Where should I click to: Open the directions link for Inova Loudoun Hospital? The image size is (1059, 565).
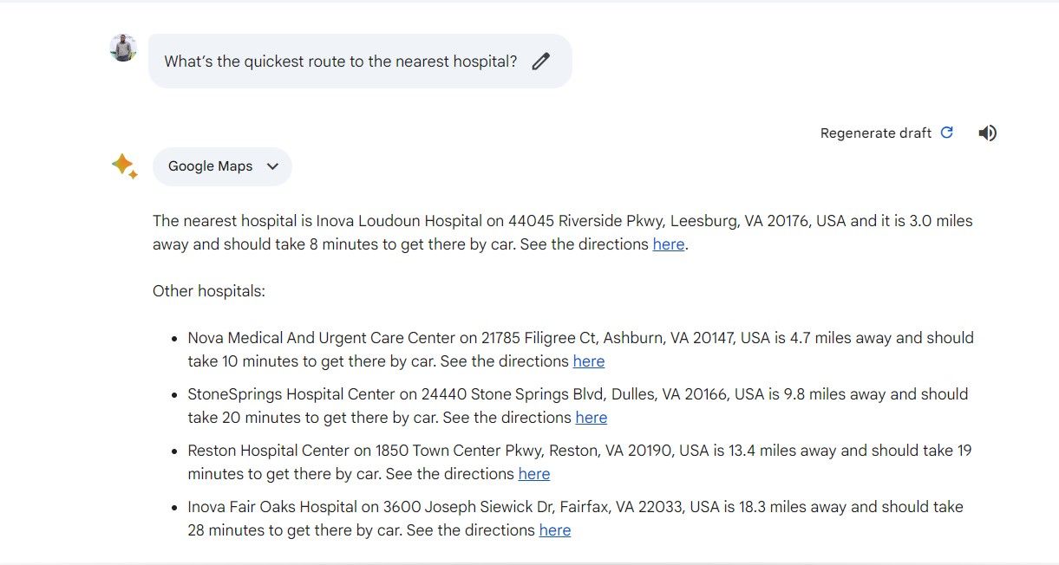click(668, 244)
